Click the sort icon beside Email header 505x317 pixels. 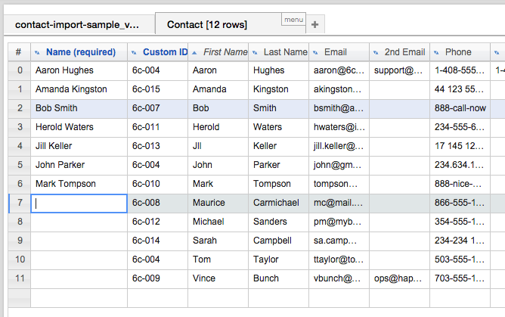(316, 53)
